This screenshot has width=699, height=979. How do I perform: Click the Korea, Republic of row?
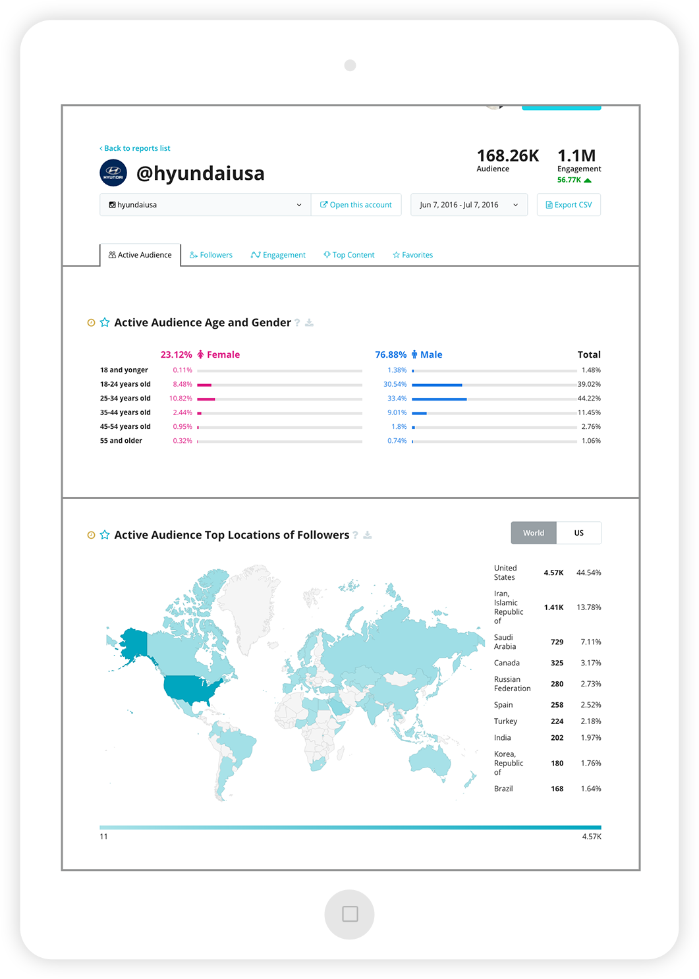(x=547, y=763)
